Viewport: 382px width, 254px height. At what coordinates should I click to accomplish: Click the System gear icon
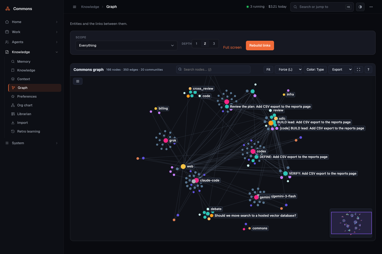tap(7, 143)
